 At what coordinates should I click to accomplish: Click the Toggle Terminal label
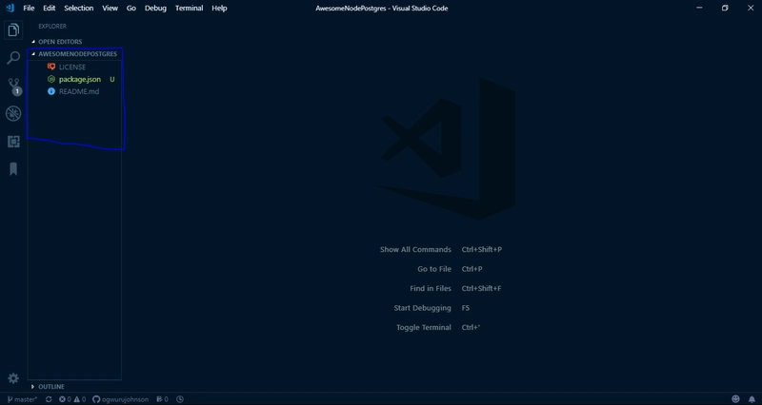[424, 327]
